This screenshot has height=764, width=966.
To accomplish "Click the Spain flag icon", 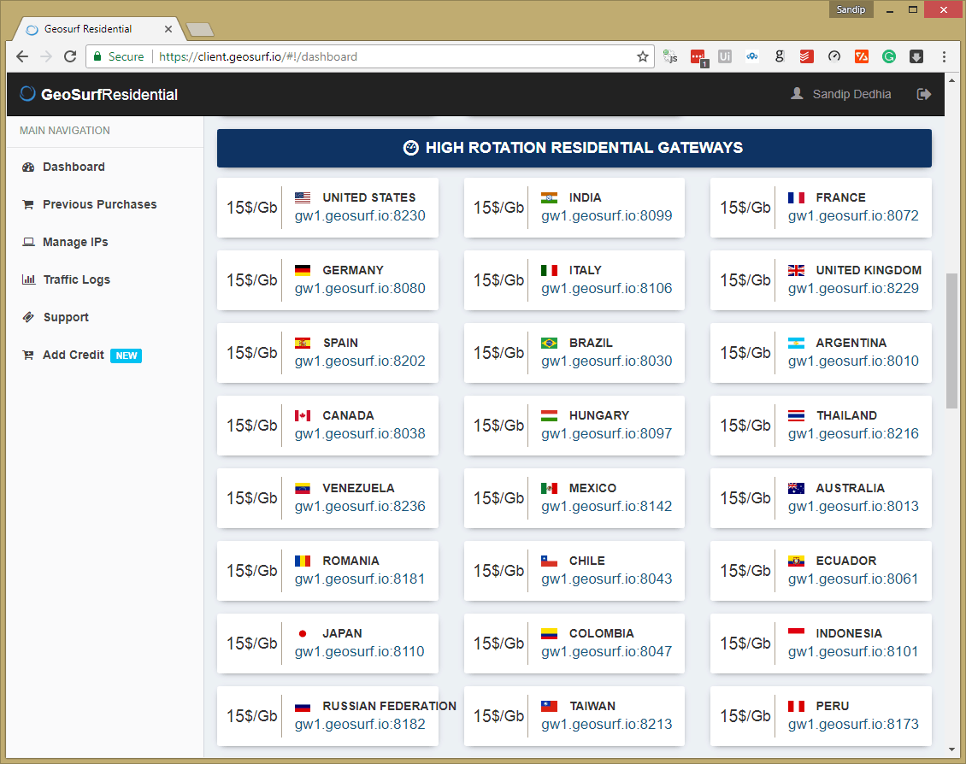I will [x=303, y=343].
